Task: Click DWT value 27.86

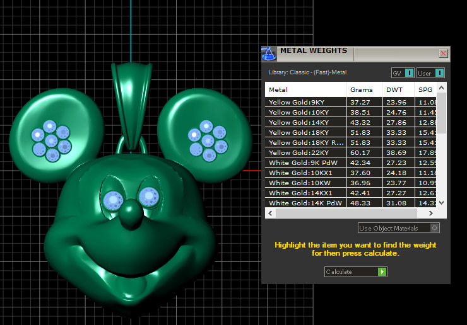Action: pos(396,123)
